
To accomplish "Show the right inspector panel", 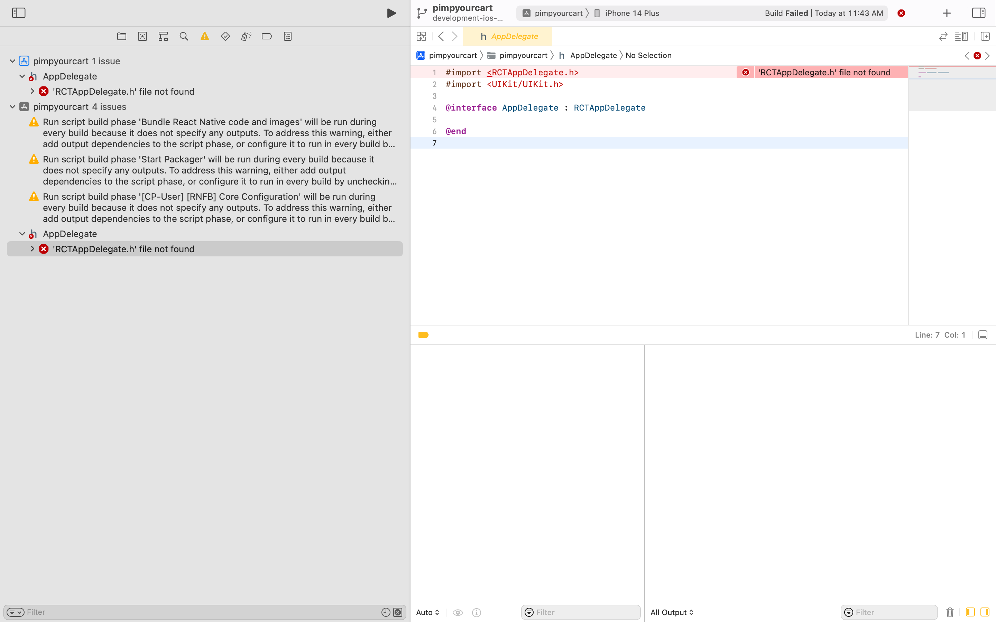I will click(x=979, y=13).
